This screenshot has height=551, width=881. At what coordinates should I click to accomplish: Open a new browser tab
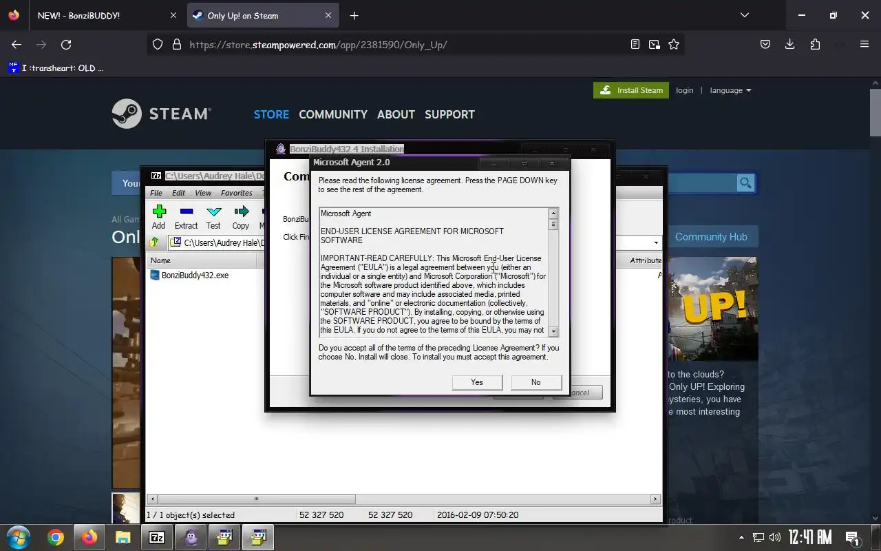pos(354,15)
